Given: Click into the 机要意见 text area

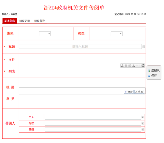Looking at the screenshot, I should tap(82, 91).
